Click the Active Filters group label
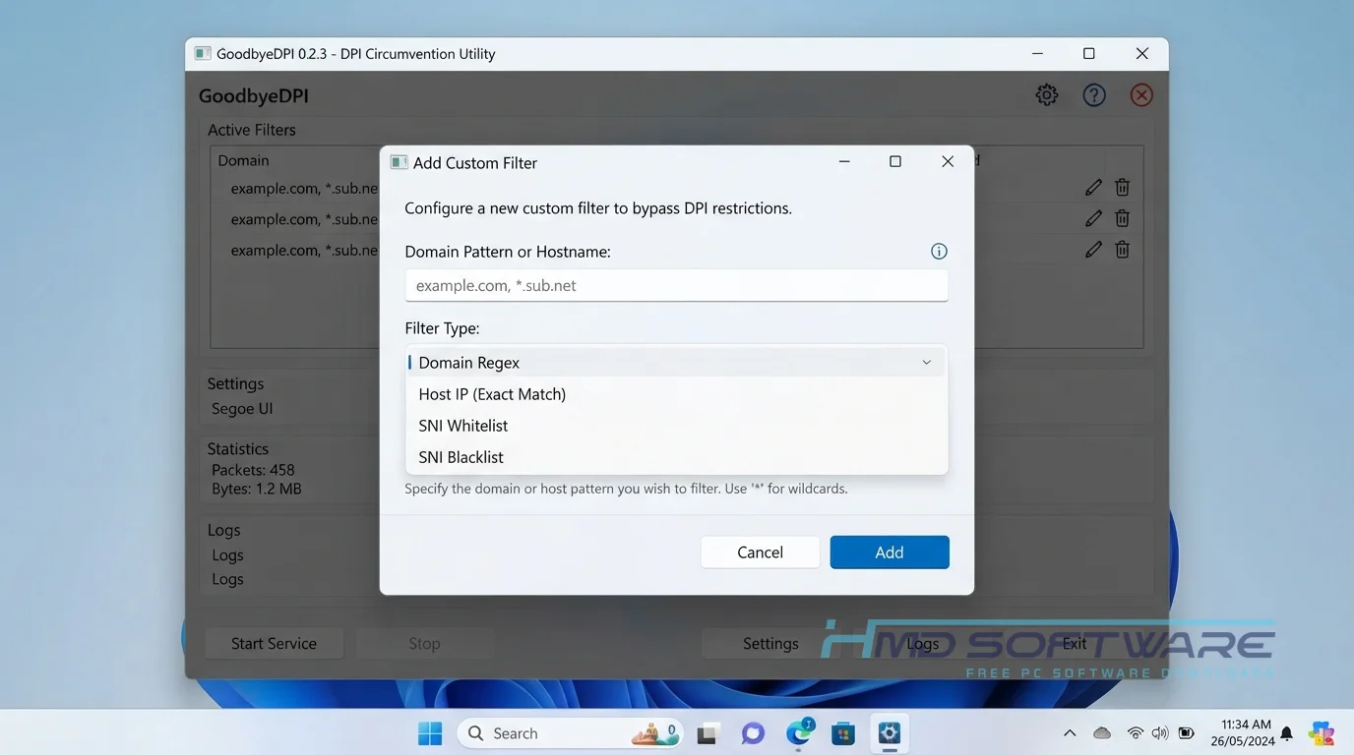Image resolution: width=1354 pixels, height=755 pixels. (252, 130)
